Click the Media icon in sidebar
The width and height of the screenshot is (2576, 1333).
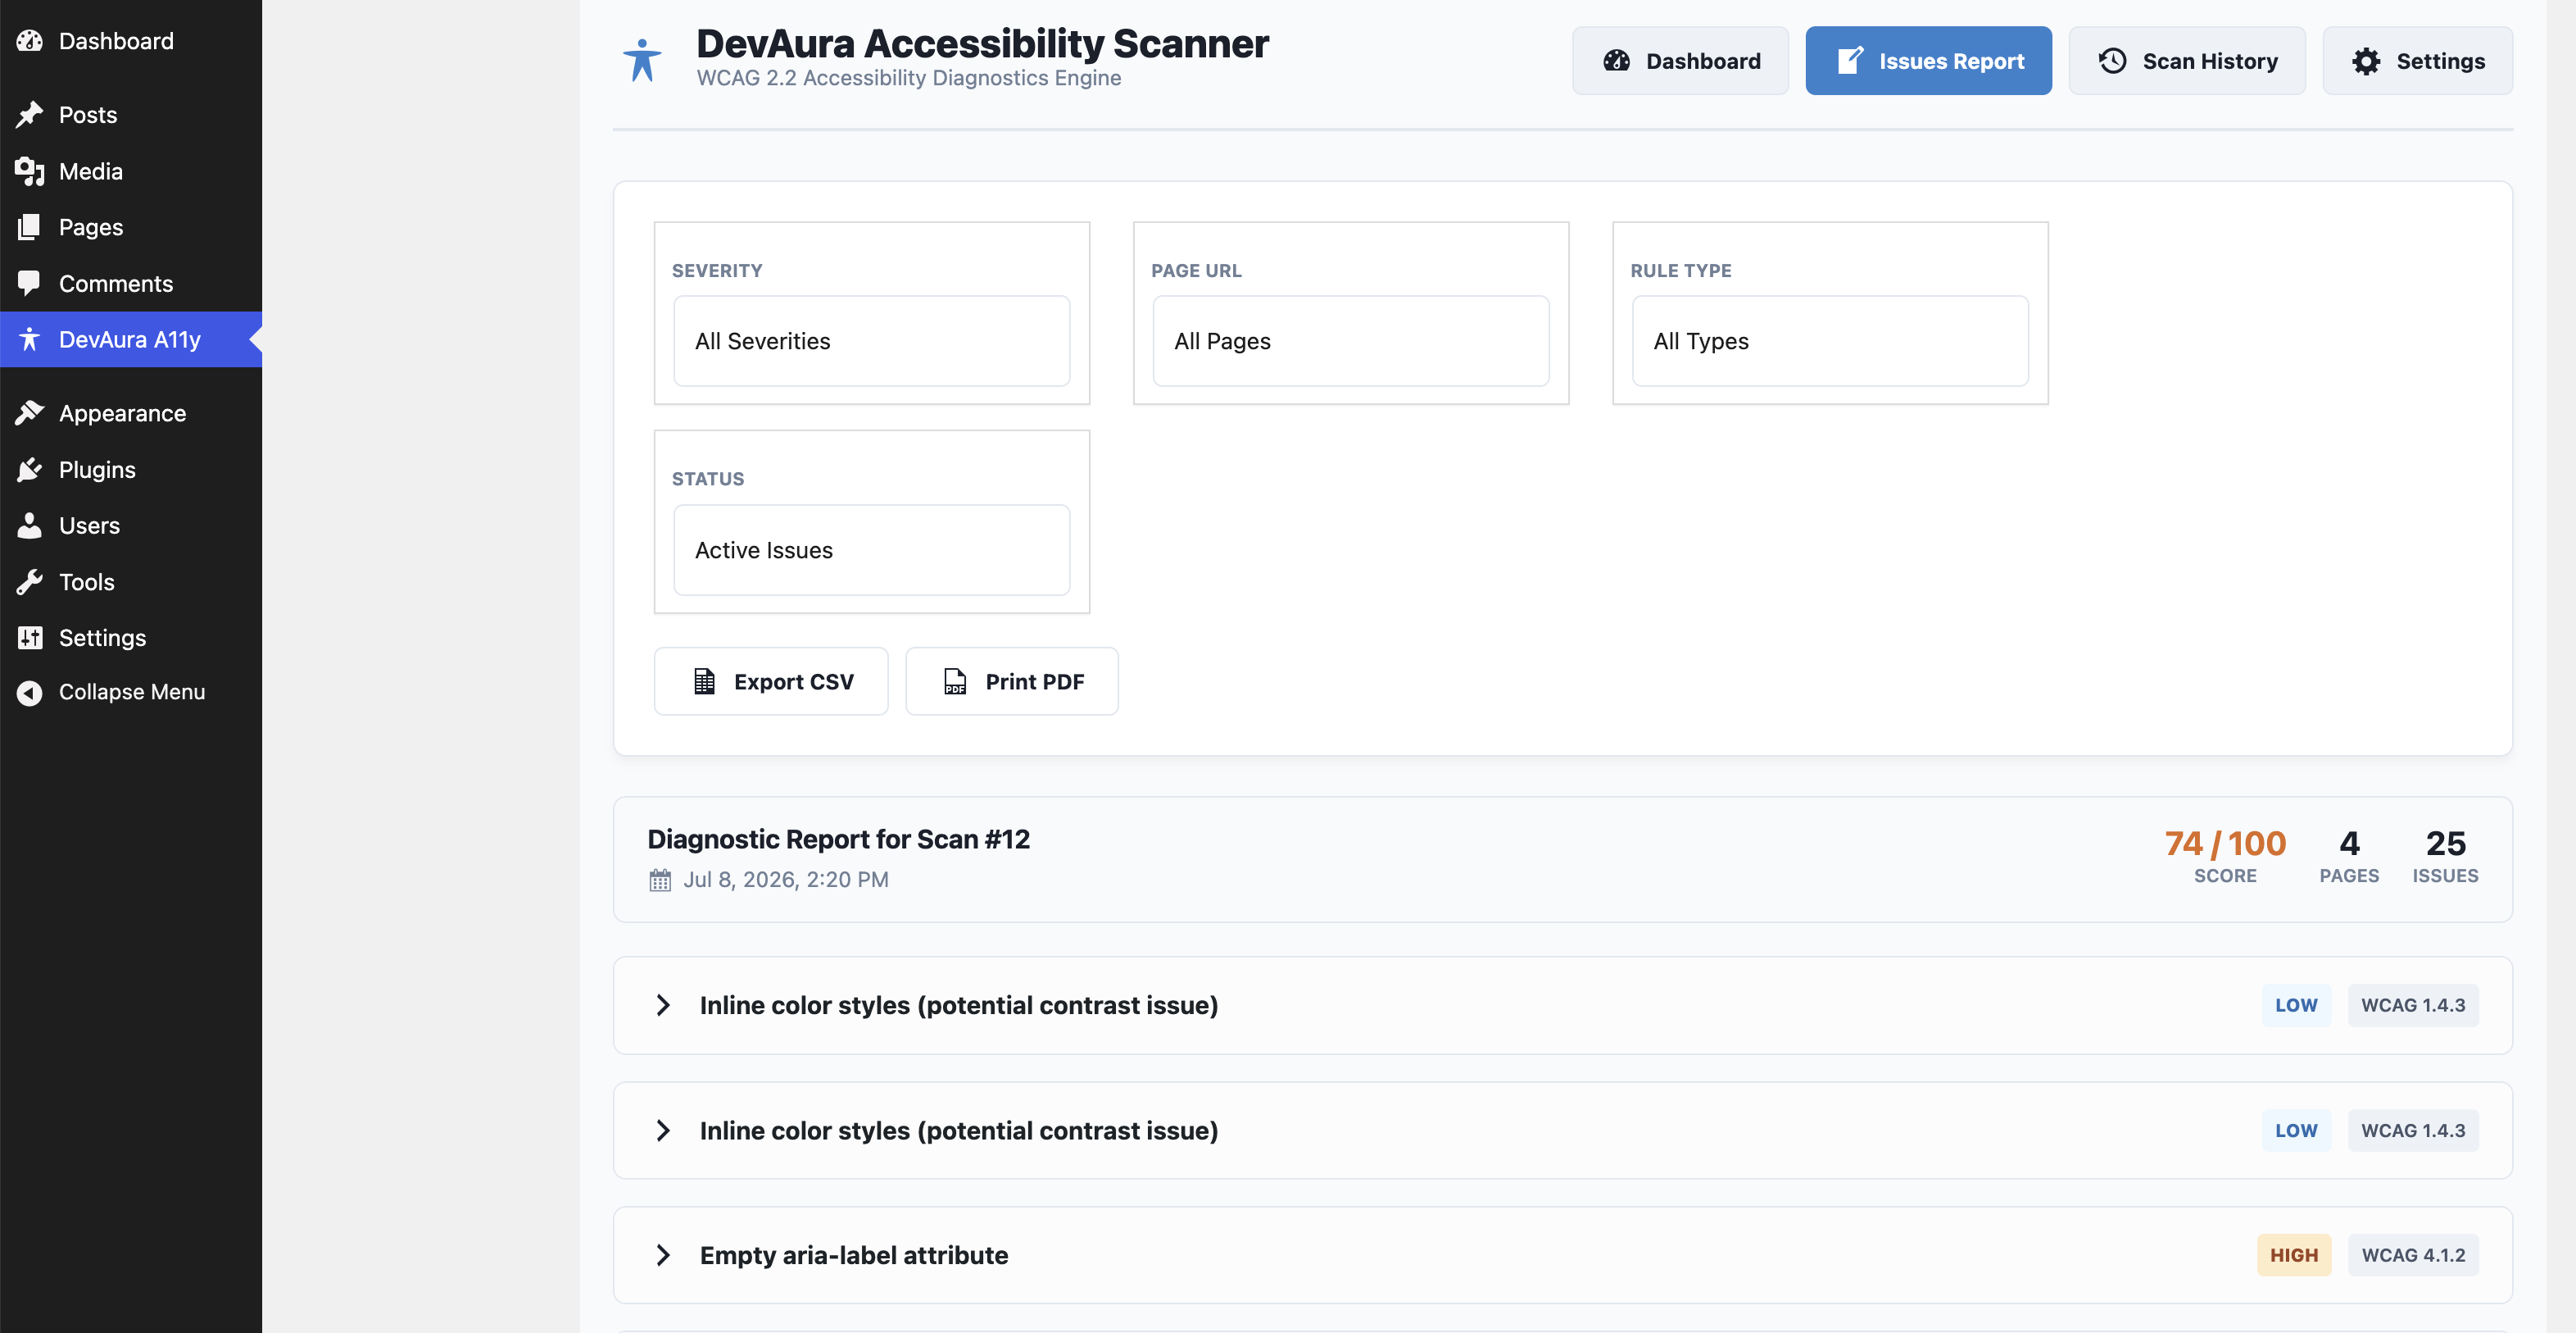click(30, 171)
